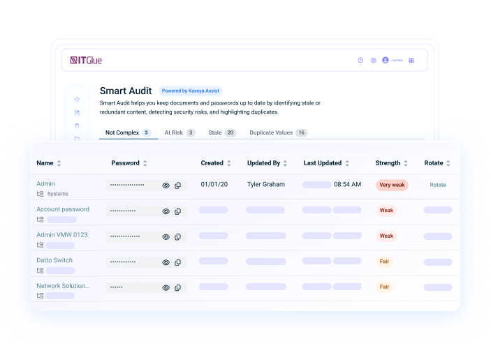This screenshot has width=491, height=348.
Task: Open the help question mark icon
Action: click(x=360, y=60)
